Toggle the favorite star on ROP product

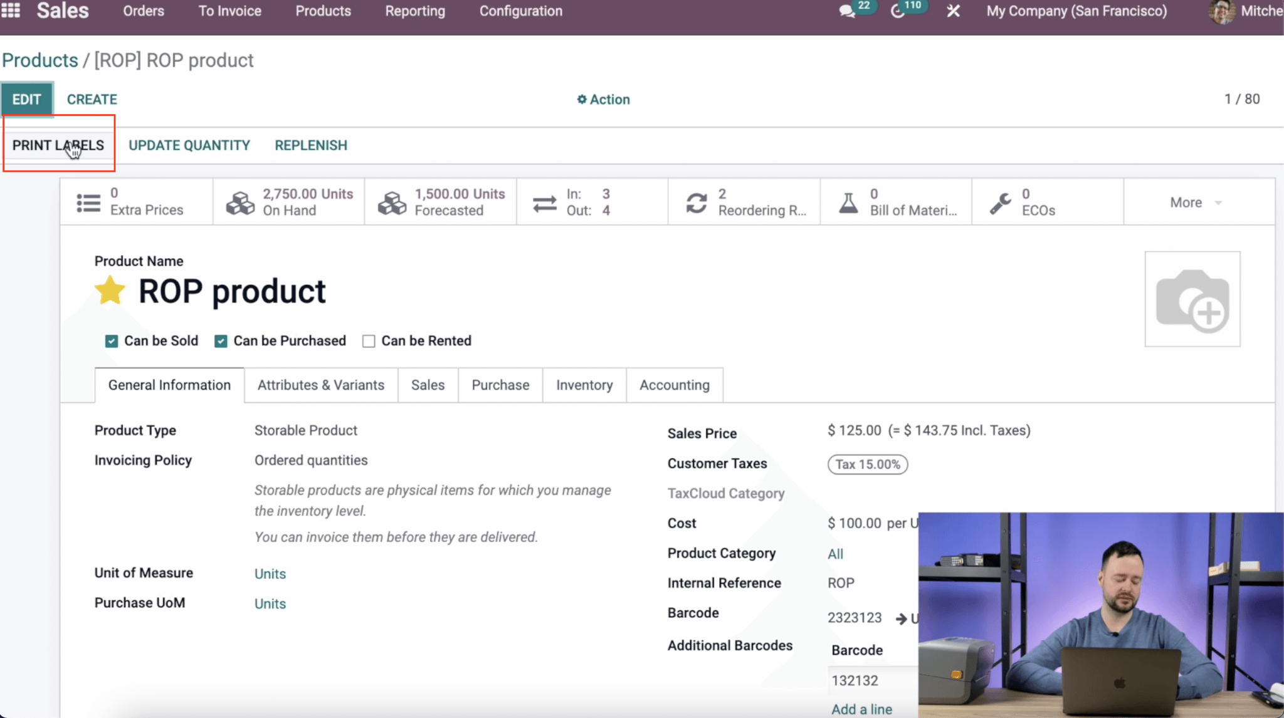[x=110, y=289]
